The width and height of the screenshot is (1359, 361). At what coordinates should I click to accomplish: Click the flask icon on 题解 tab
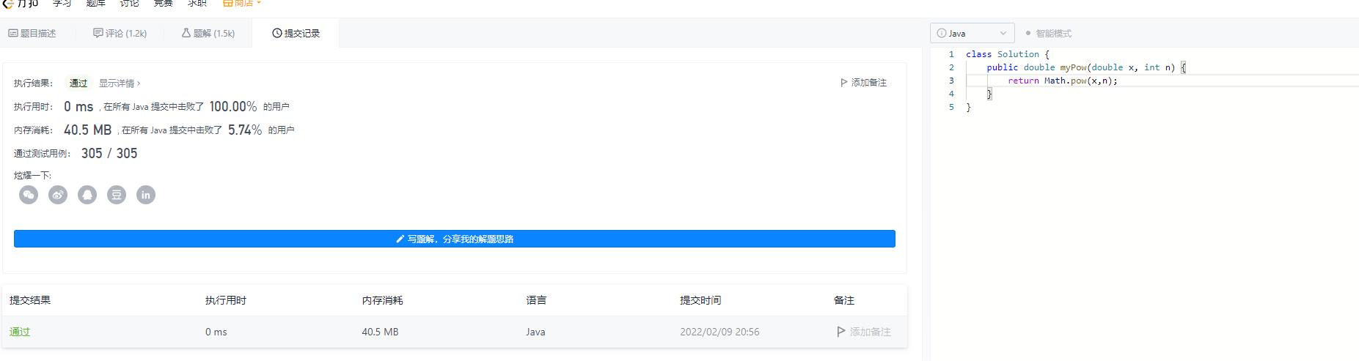186,33
